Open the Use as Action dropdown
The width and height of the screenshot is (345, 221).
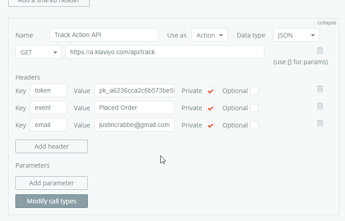(209, 35)
